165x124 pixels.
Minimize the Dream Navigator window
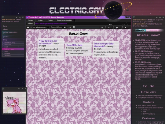126,17
